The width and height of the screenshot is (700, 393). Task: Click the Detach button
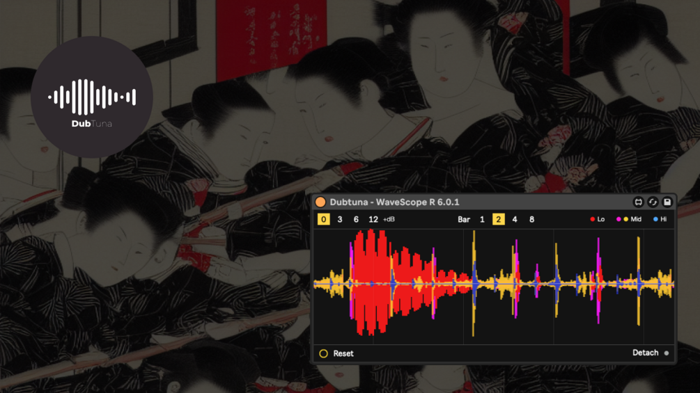[x=646, y=353]
